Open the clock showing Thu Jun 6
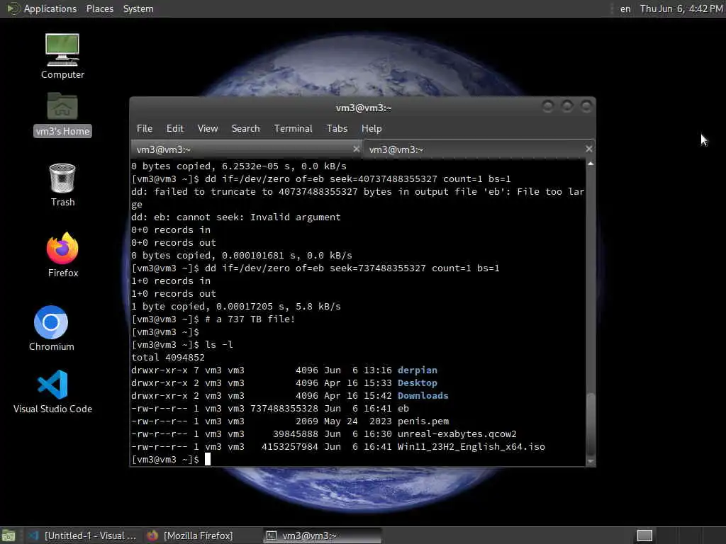Screen dimensions: 726x544 [x=681, y=8]
